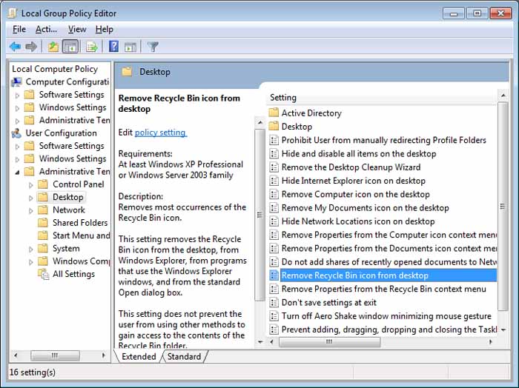Select Local Computer Policy root node
Image resolution: width=519 pixels, height=388 pixels.
tap(55, 69)
